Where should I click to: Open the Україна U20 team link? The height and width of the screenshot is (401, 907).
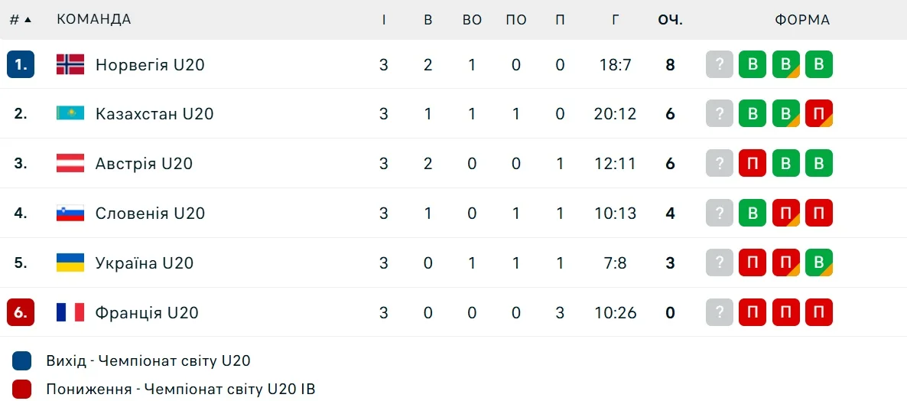coord(145,262)
